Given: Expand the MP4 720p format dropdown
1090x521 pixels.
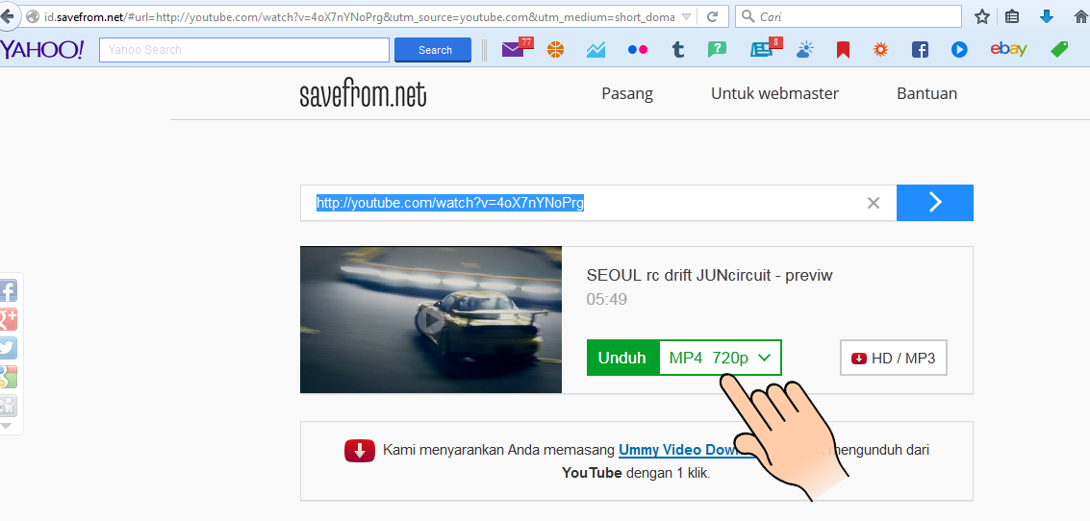Looking at the screenshot, I should [x=721, y=358].
